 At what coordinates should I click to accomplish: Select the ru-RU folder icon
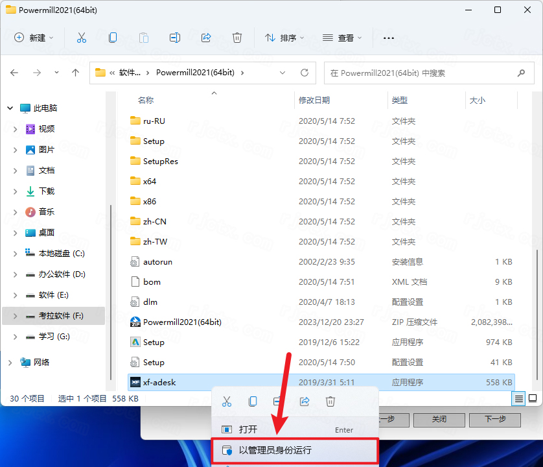pyautogui.click(x=135, y=121)
